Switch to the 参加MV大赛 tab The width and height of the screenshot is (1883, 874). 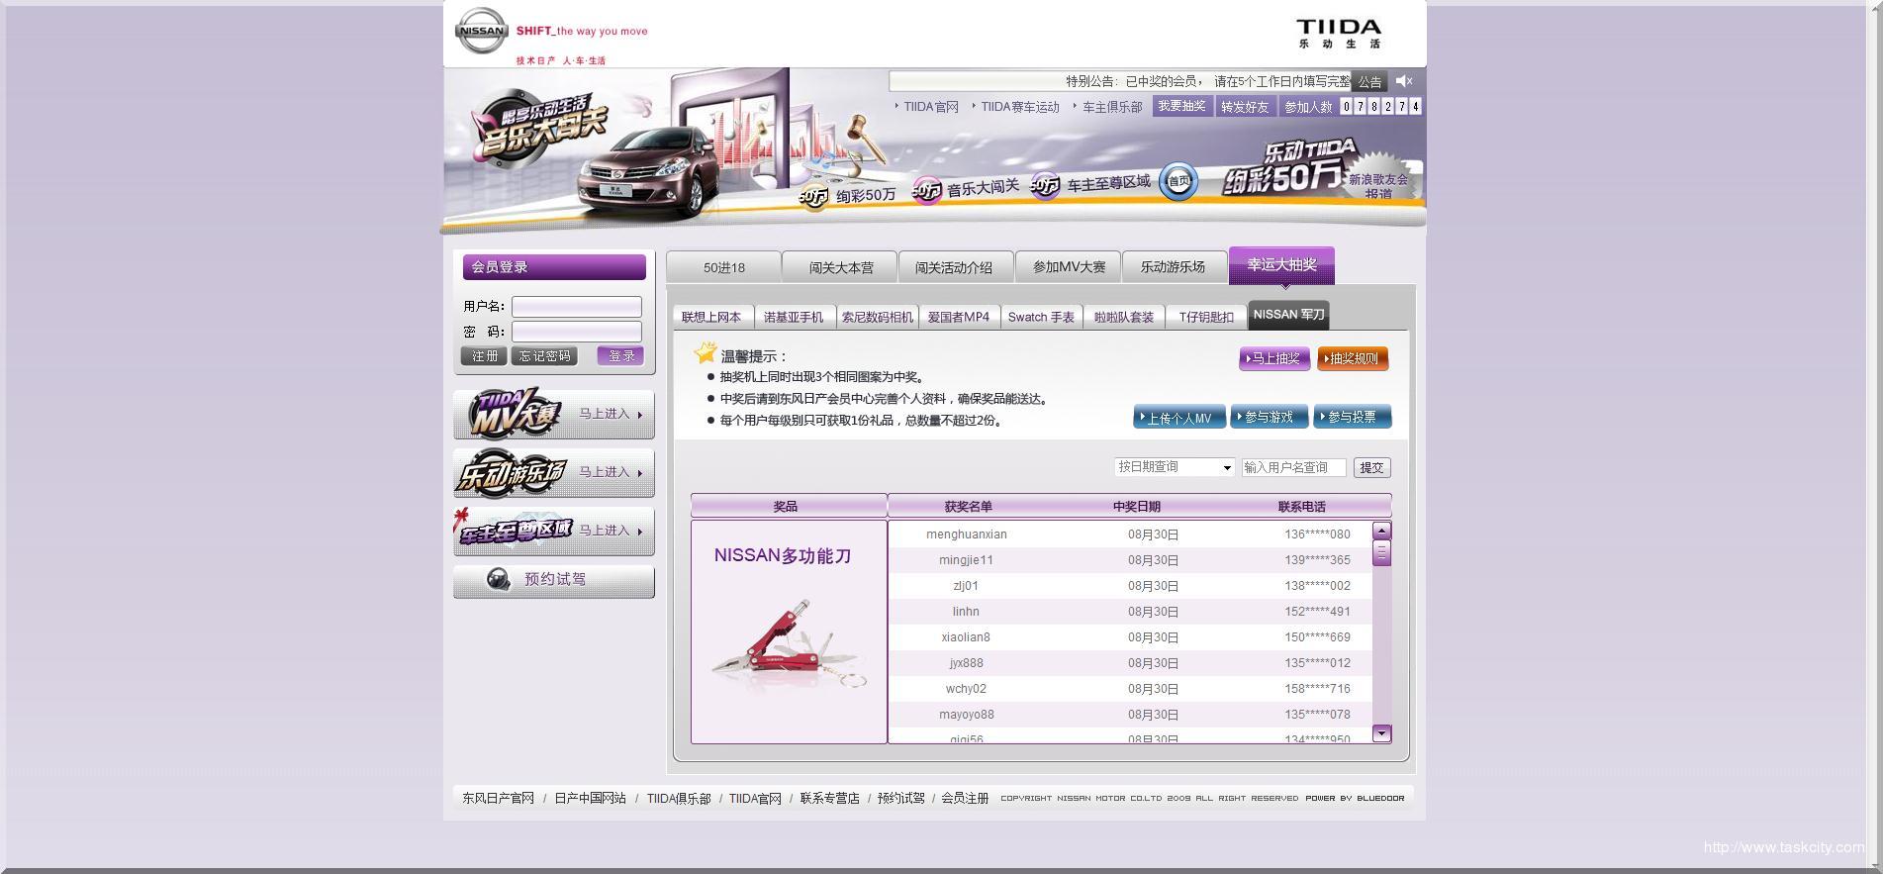1069,267
